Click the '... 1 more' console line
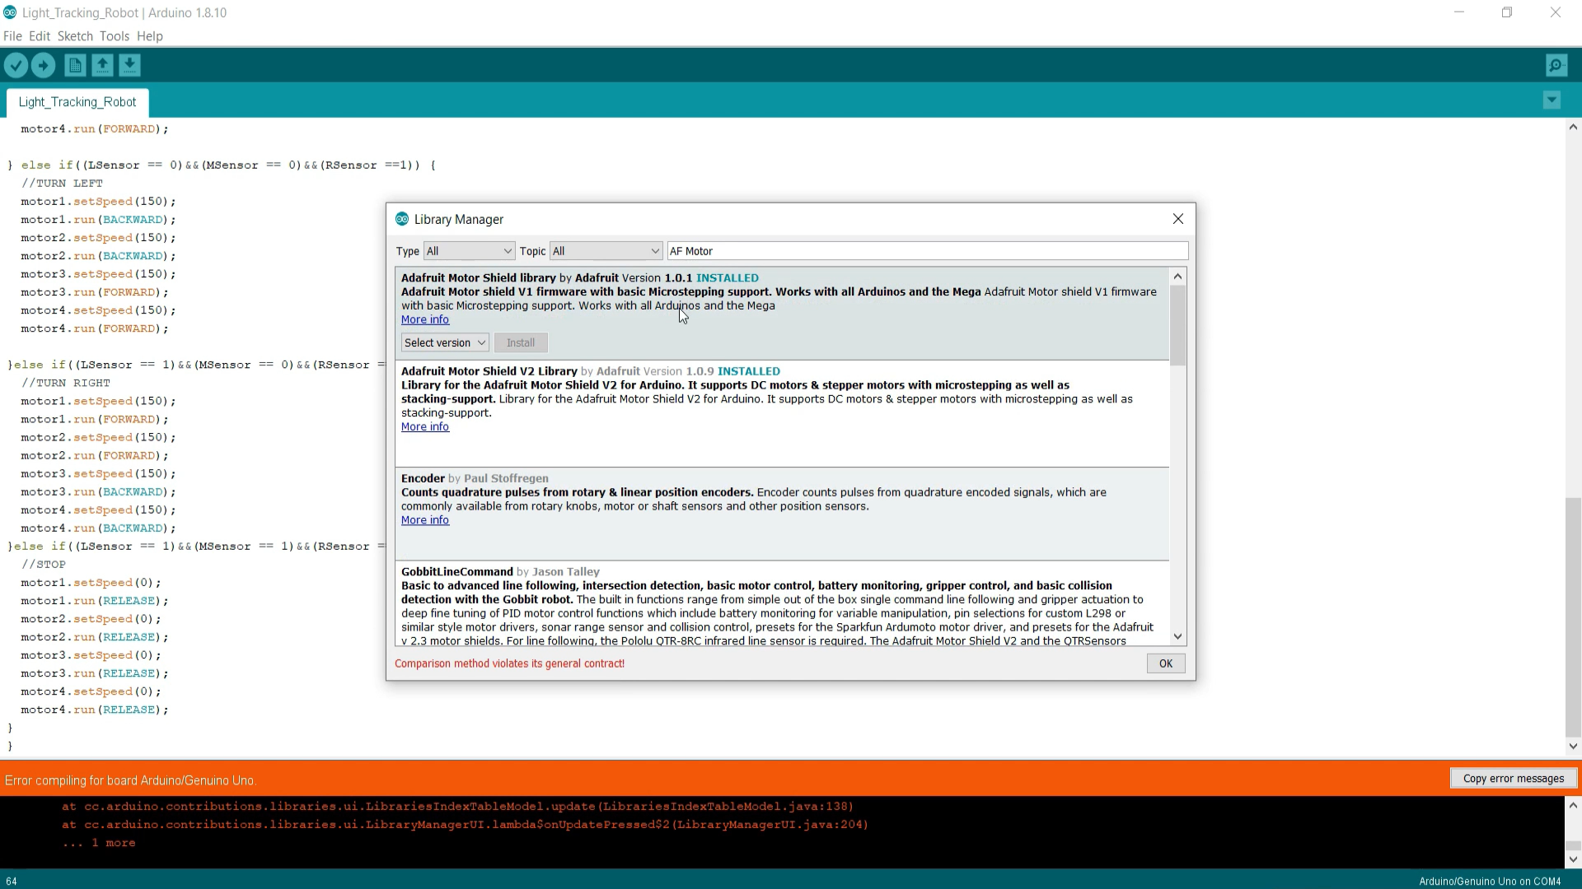This screenshot has height=889, width=1582. point(99,843)
